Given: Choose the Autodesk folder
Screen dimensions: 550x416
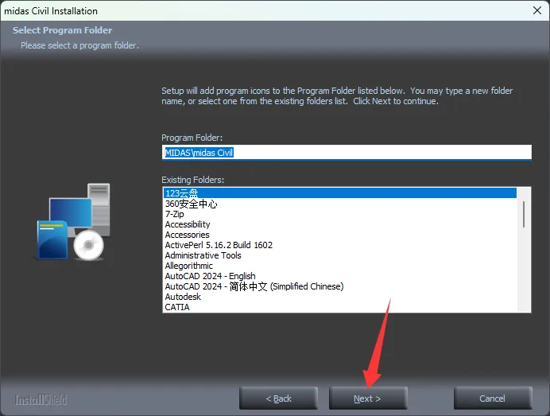Looking at the screenshot, I should coord(340,297).
